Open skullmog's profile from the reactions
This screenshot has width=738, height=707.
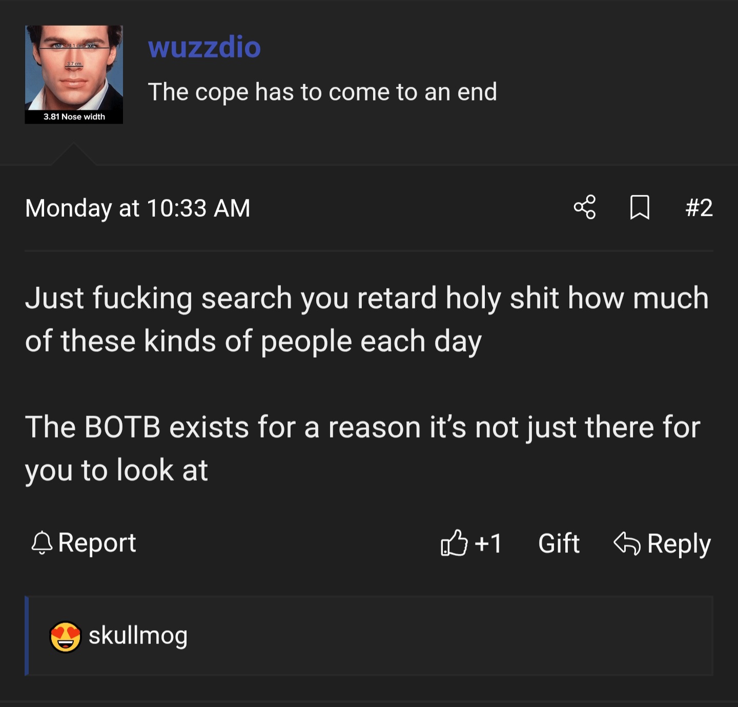[x=138, y=636]
